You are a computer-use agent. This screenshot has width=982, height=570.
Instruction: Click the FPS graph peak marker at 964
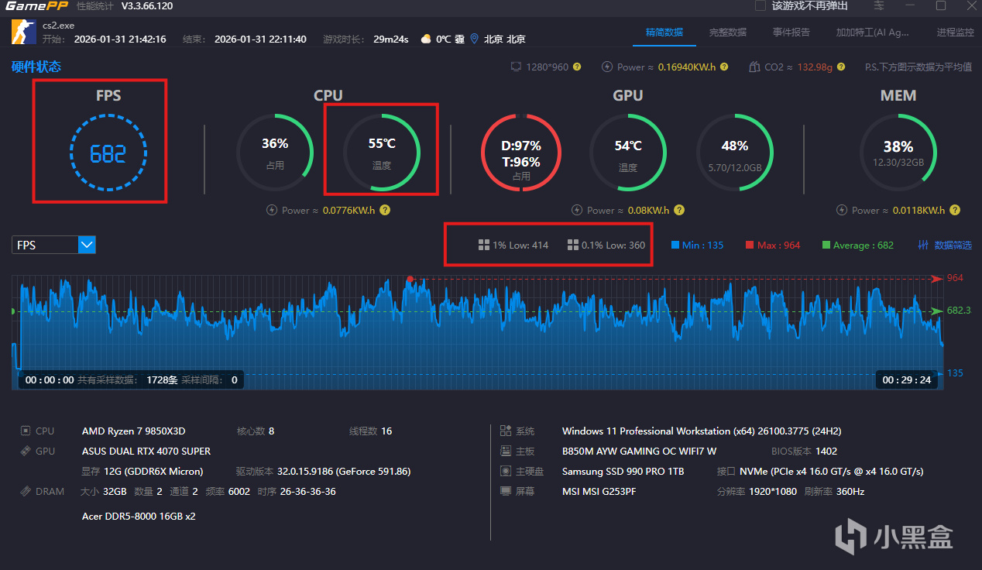pos(410,278)
